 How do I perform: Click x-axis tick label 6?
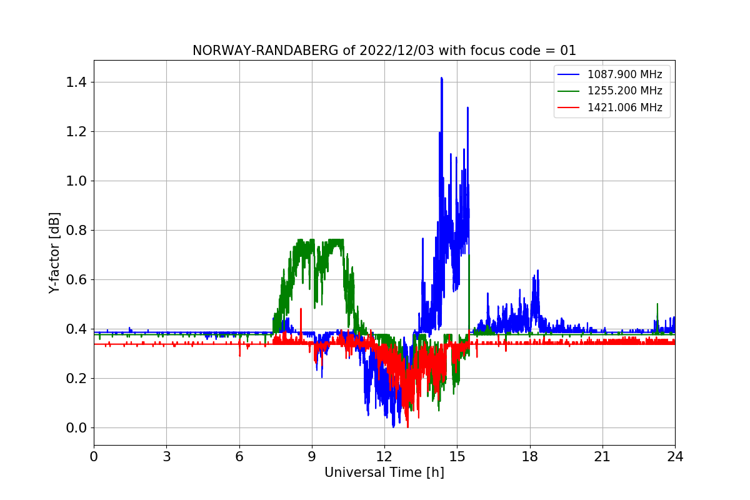(239, 457)
